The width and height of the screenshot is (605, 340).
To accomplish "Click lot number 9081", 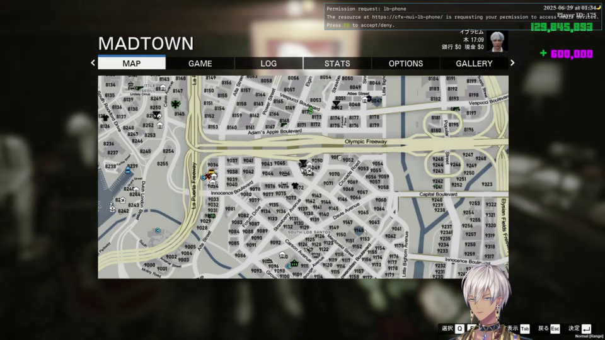I will tap(231, 209).
